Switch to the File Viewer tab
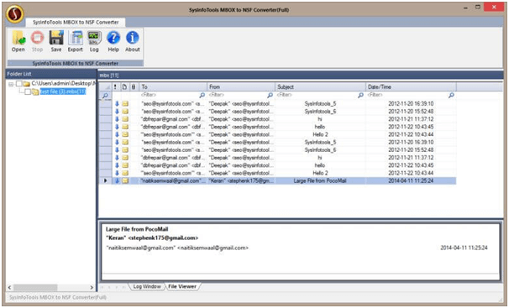 point(182,287)
